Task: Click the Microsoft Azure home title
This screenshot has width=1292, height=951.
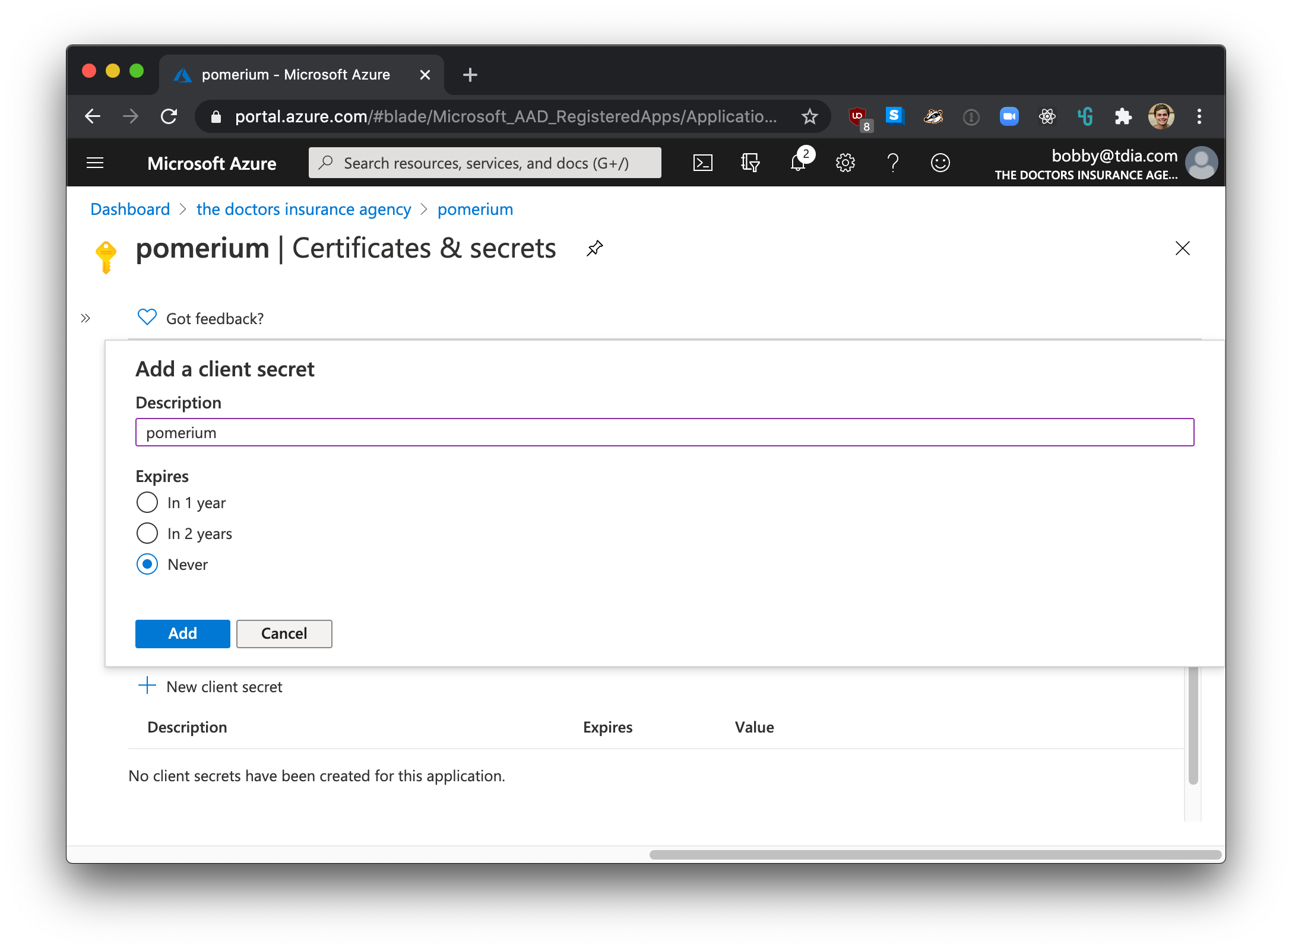Action: [211, 163]
